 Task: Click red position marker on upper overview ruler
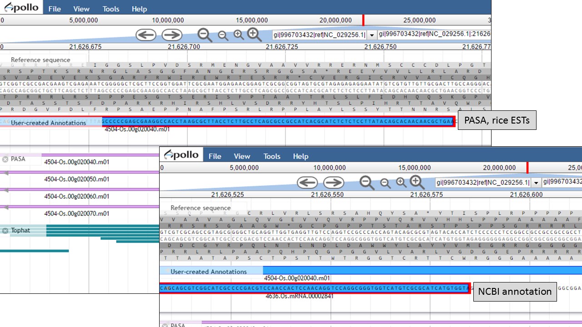tap(363, 20)
